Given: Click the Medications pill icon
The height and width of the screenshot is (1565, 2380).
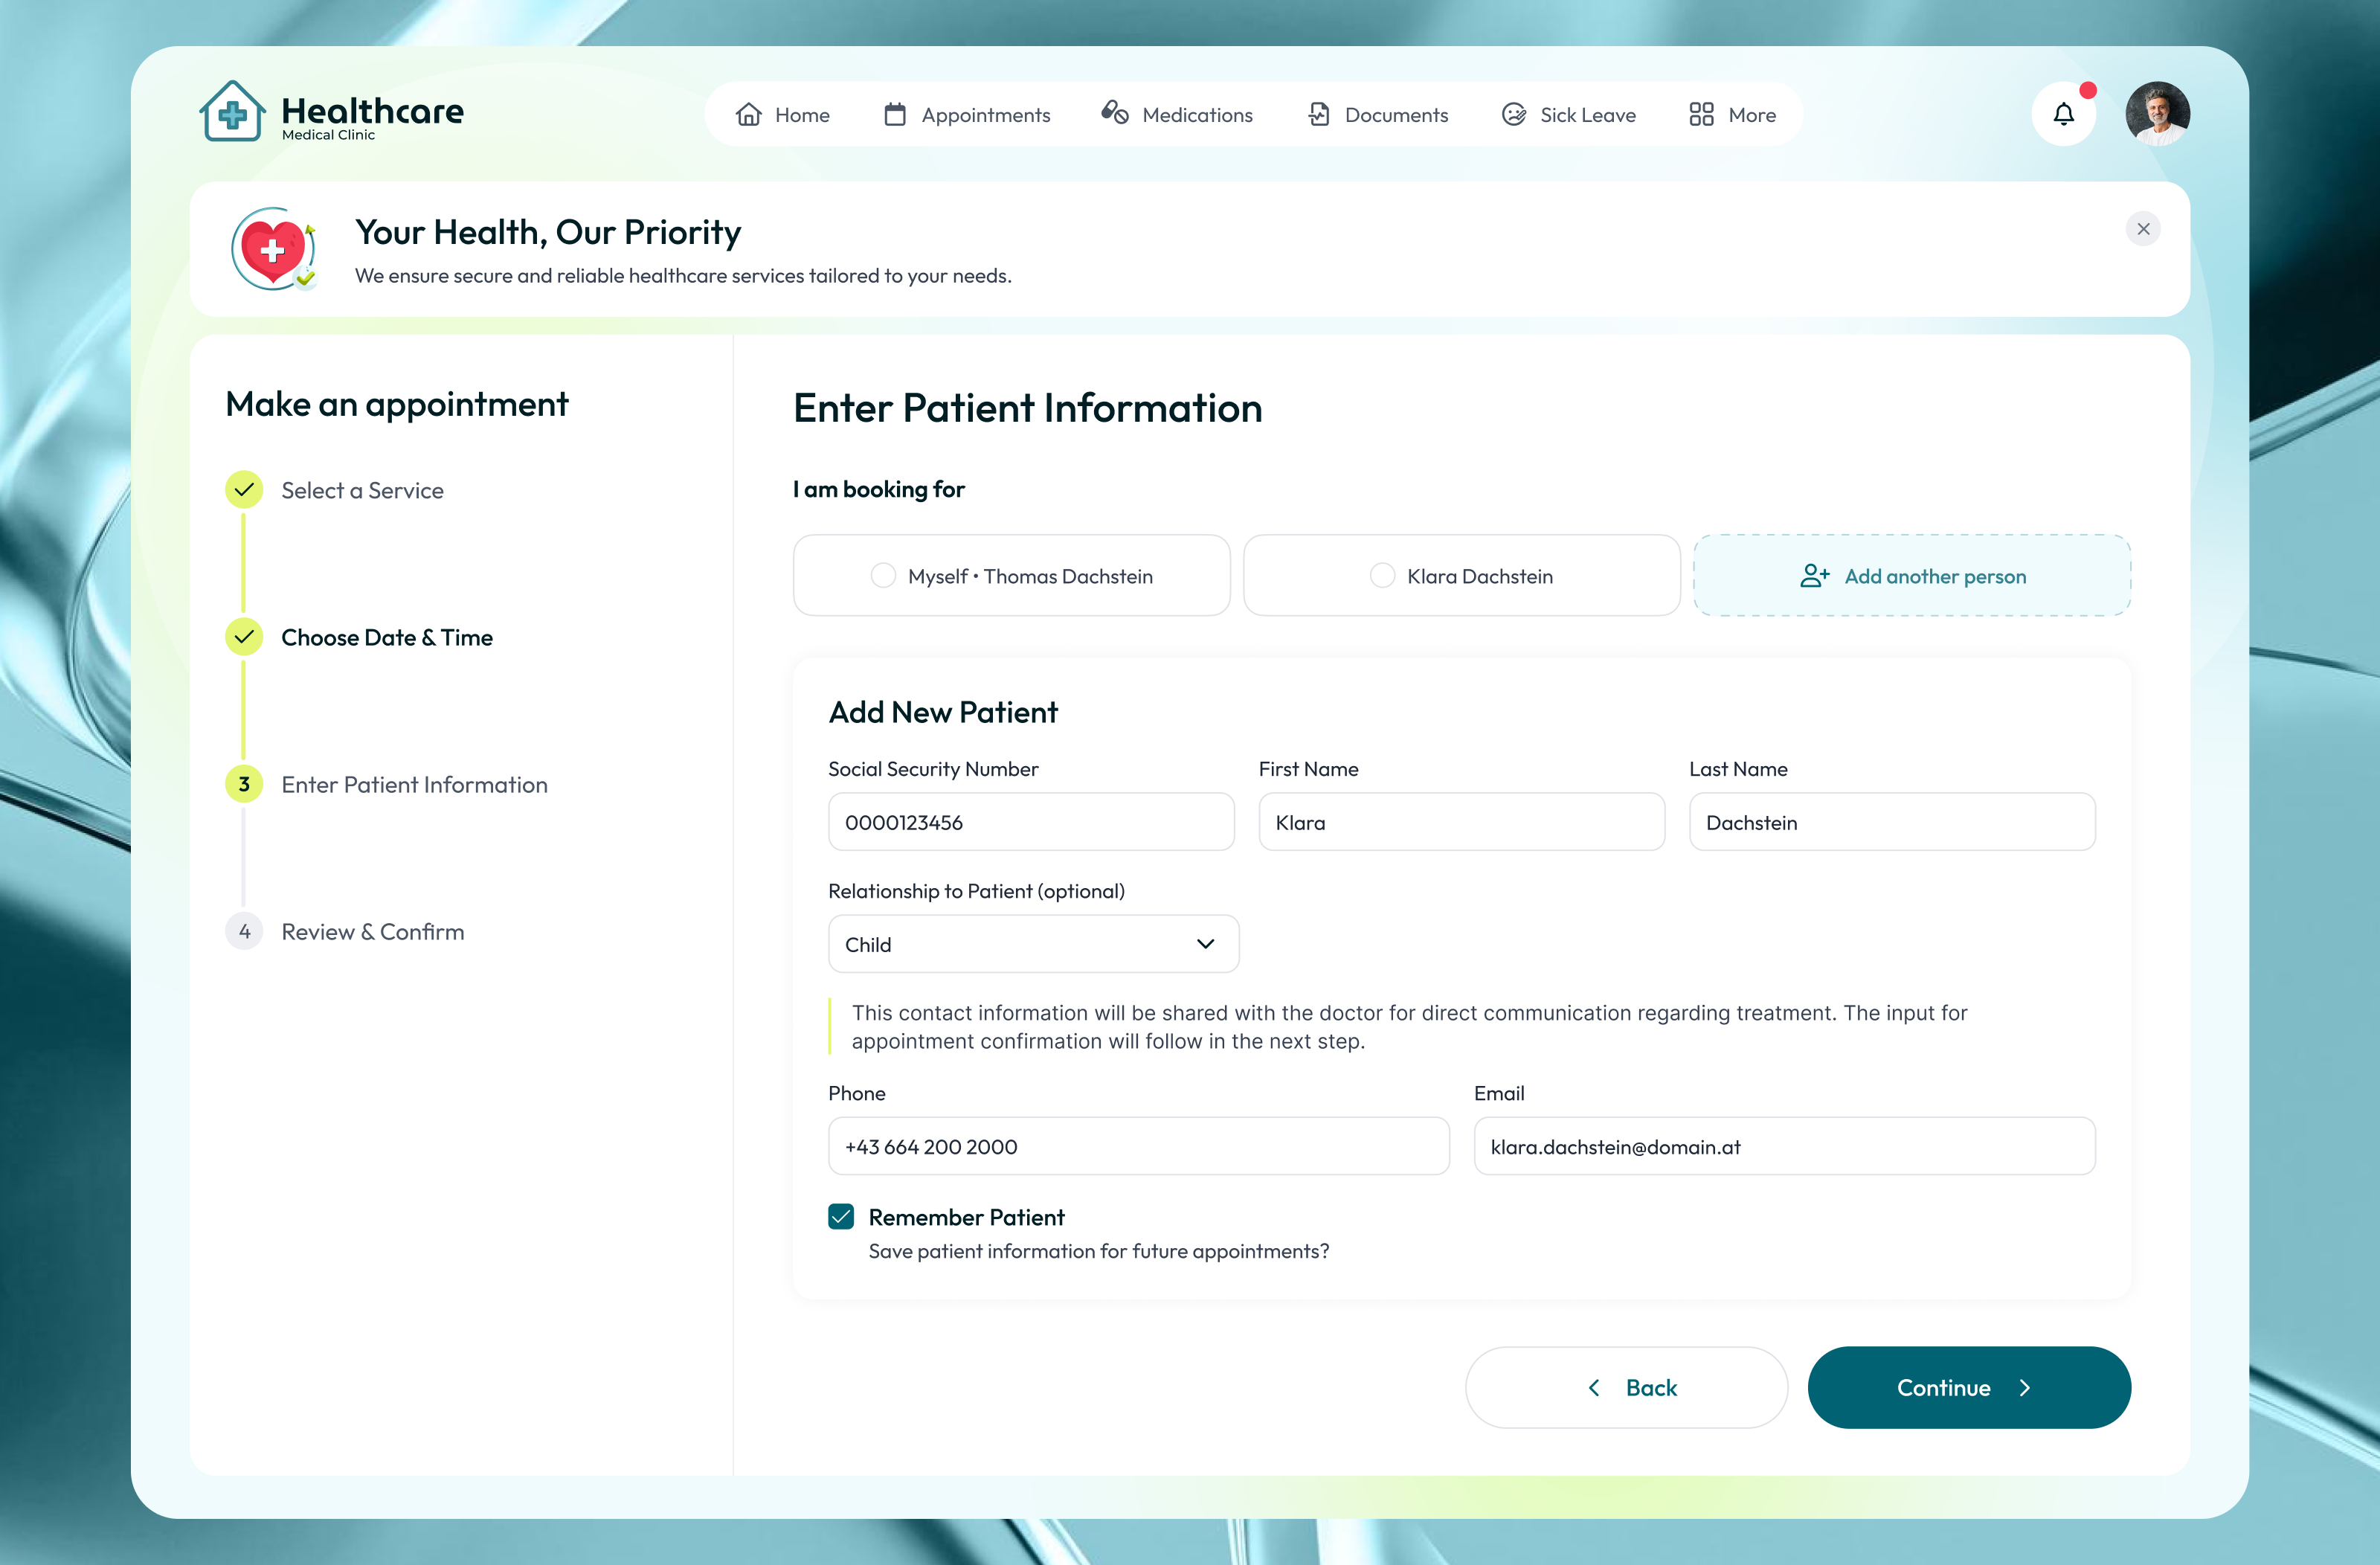Looking at the screenshot, I should tap(1115, 114).
